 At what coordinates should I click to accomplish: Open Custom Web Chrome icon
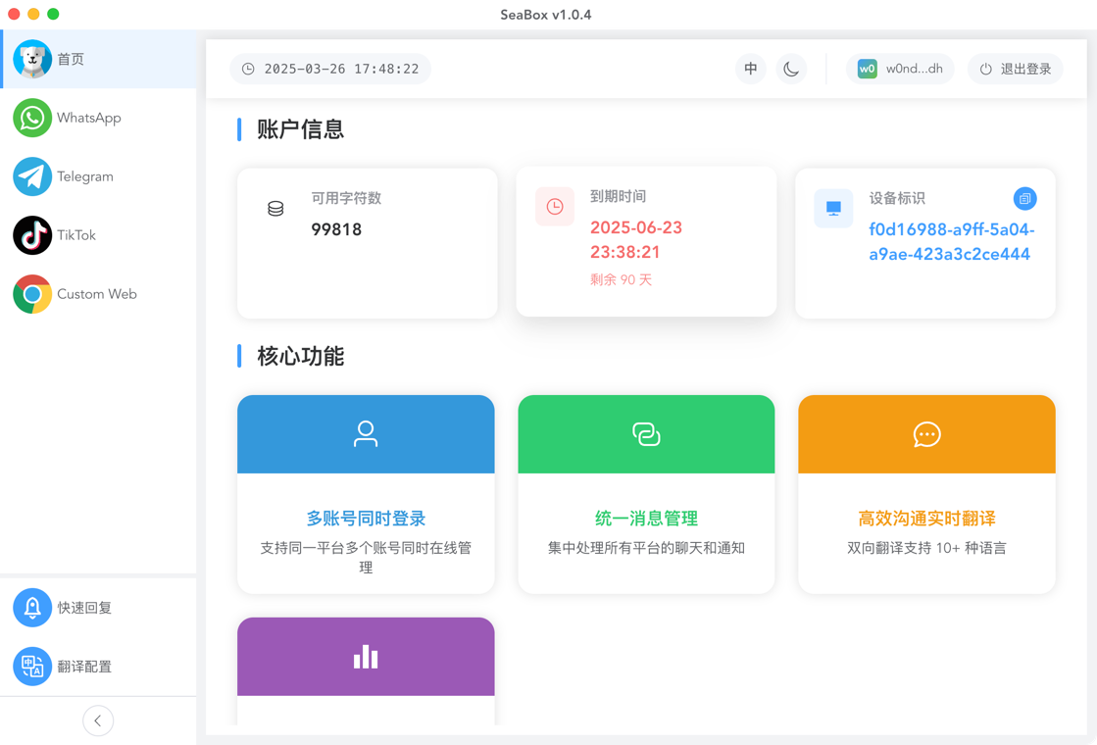(x=32, y=294)
